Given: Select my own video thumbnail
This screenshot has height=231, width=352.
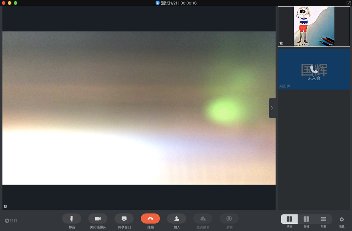Looking at the screenshot, I should coord(314,26).
